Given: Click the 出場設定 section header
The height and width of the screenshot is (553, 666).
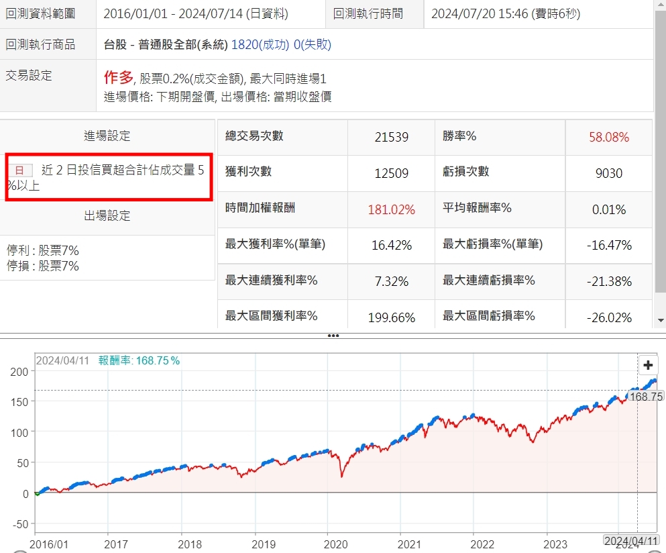Looking at the screenshot, I should coord(107,215).
